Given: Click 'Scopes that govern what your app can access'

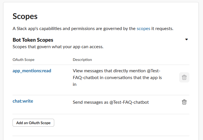Looking at the screenshot, I should pyautogui.click(x=58, y=47).
